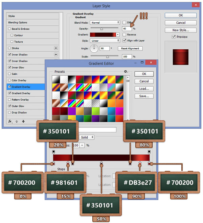Click the Angle value input field
This screenshot has height=223, width=203.
(105, 48)
